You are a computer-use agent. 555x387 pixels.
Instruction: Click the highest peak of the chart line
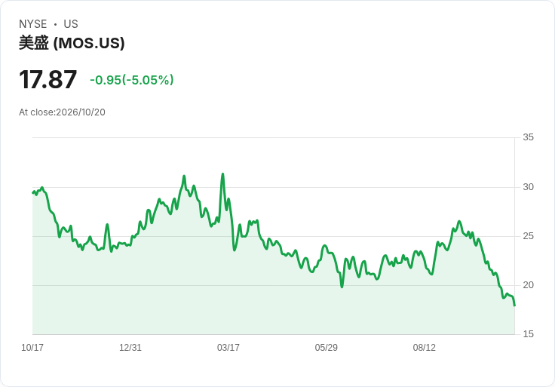[222, 174]
